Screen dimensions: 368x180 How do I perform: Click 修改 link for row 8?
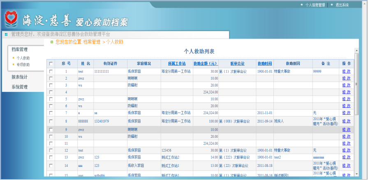click(x=346, y=121)
